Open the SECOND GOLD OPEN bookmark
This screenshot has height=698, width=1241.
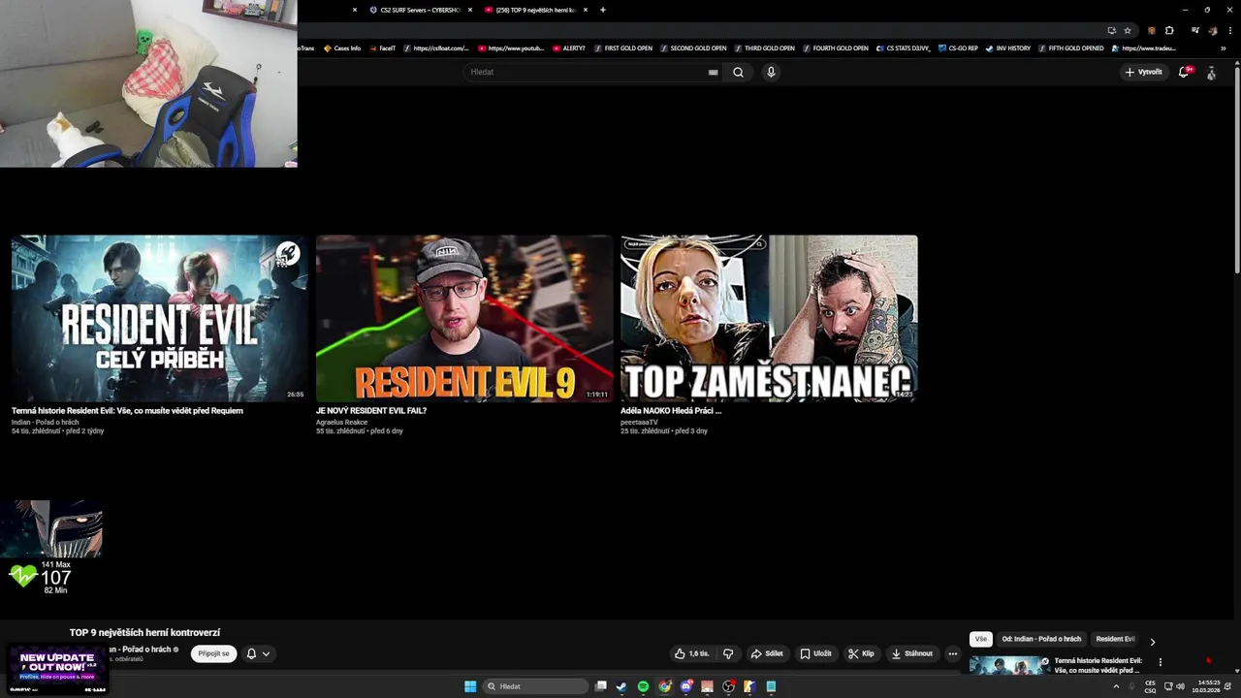(693, 48)
